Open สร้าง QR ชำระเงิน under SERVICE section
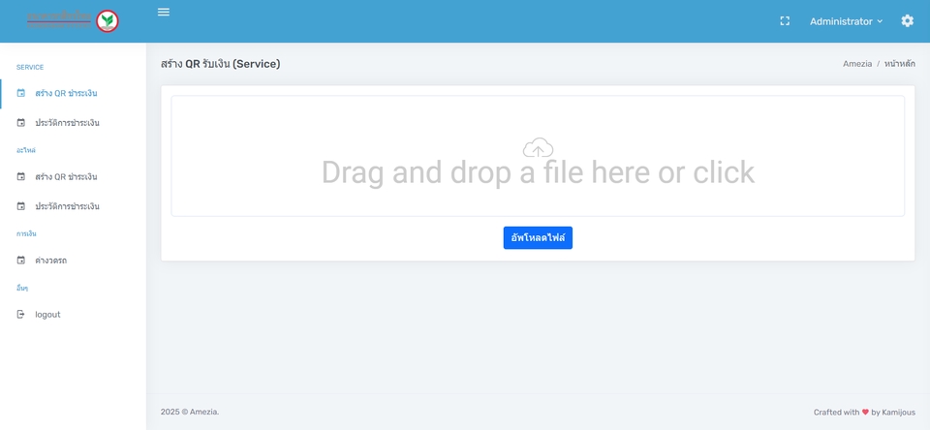 [66, 94]
